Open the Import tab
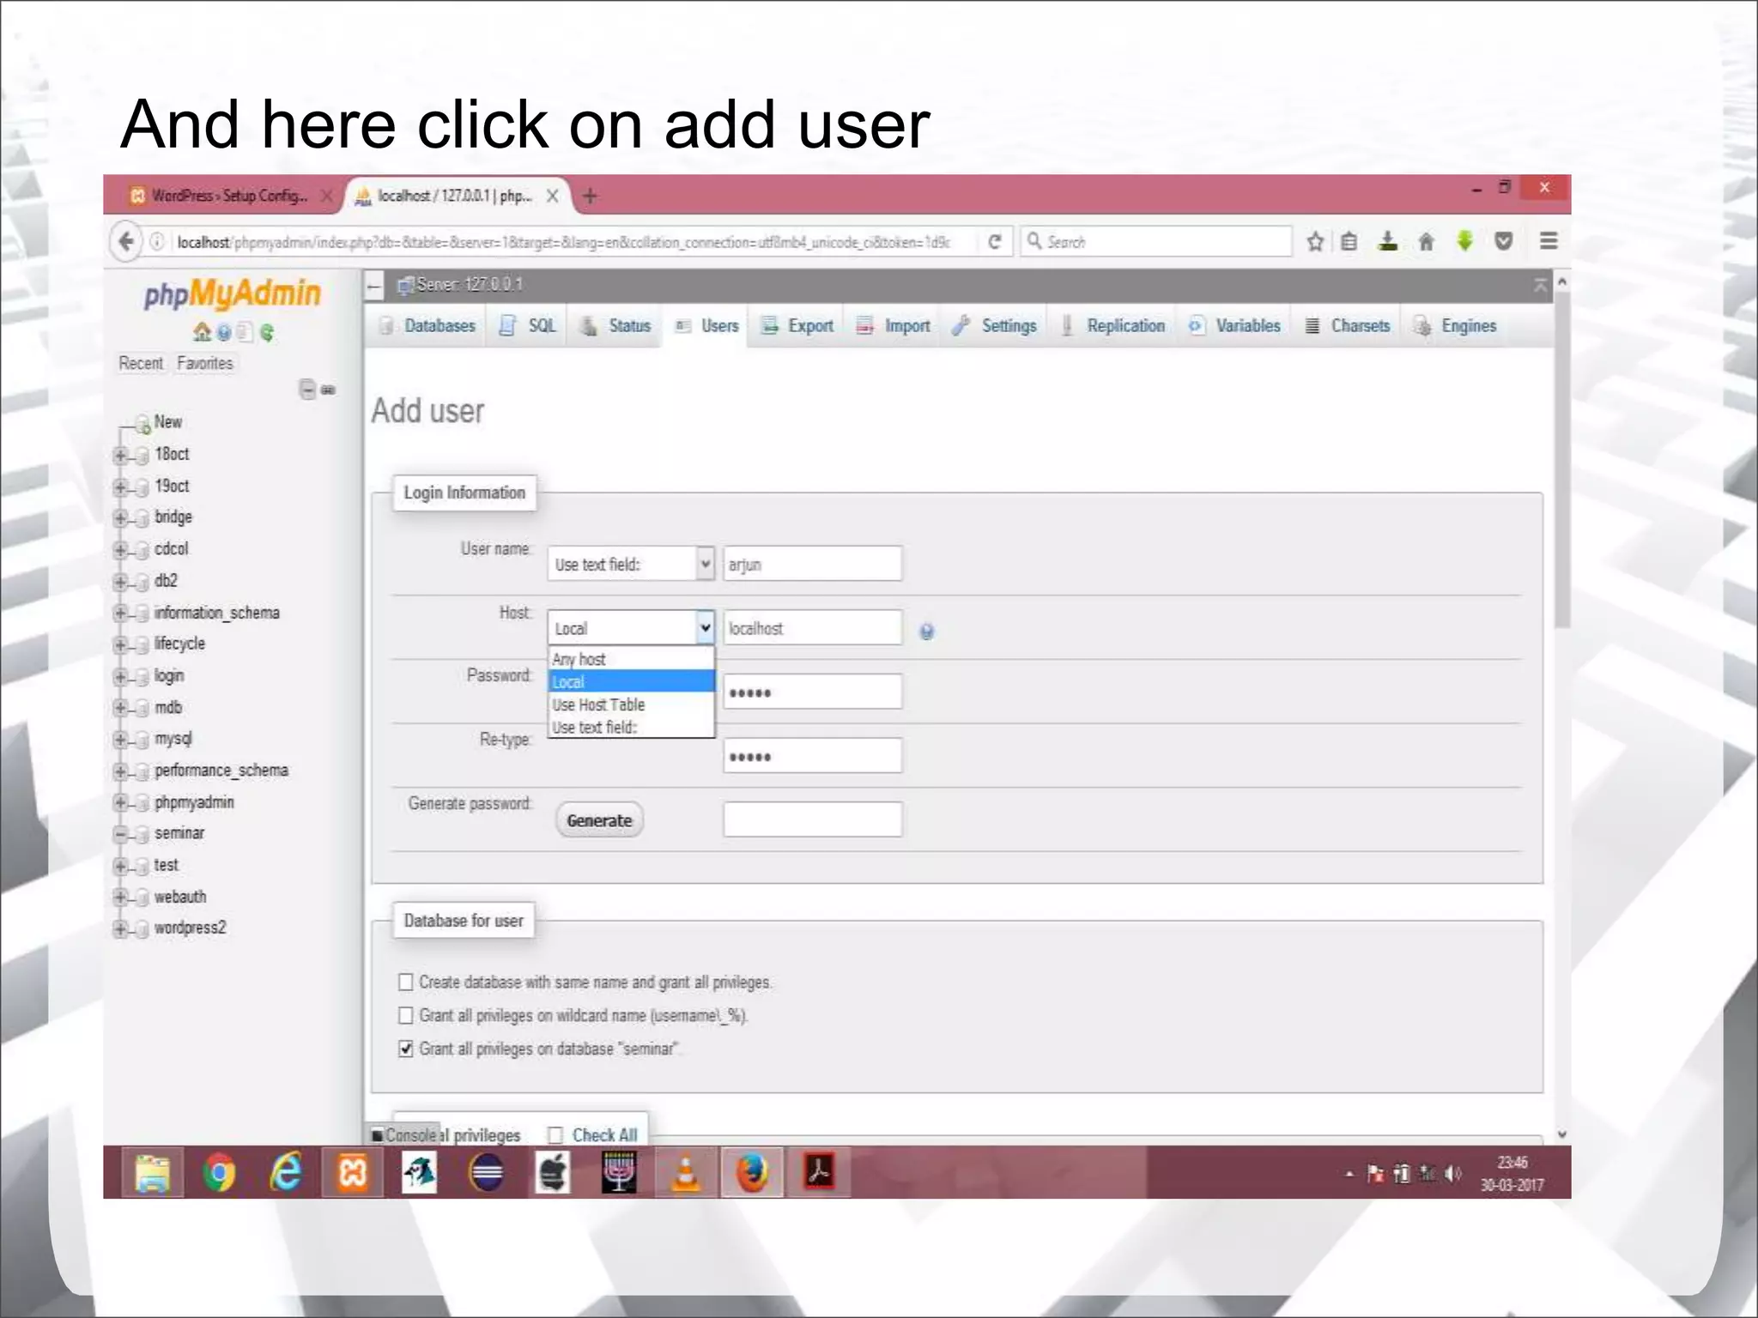This screenshot has width=1758, height=1318. [x=894, y=326]
